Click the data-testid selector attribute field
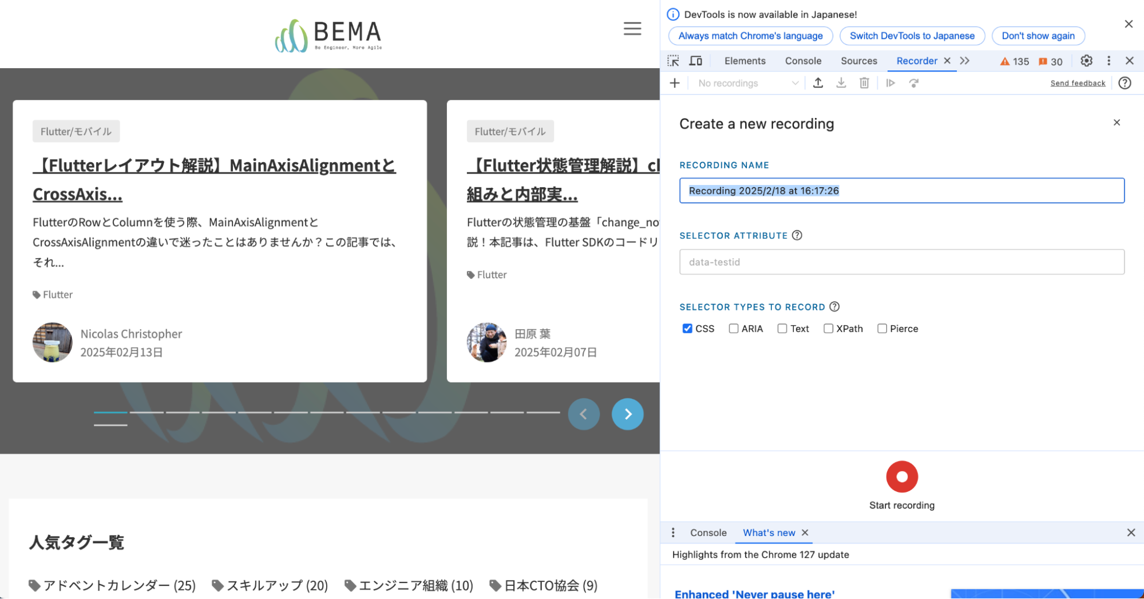This screenshot has height=599, width=1144. pyautogui.click(x=901, y=262)
